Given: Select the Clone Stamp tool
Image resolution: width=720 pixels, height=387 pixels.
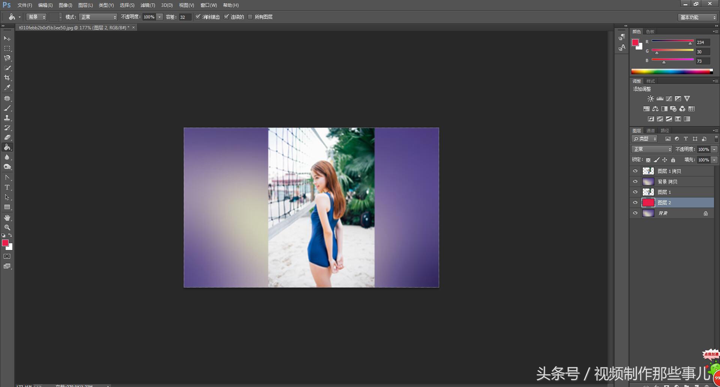Looking at the screenshot, I should (7, 118).
